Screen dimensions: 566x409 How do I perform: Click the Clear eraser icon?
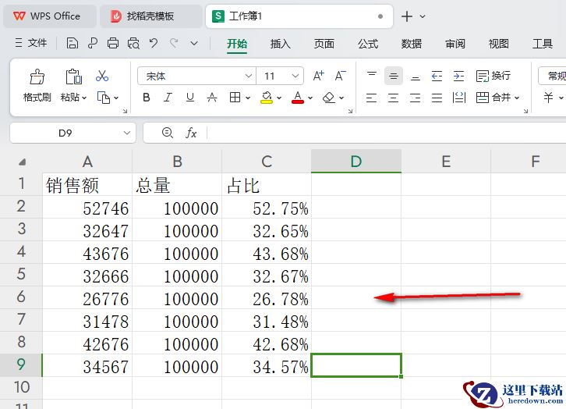[329, 98]
